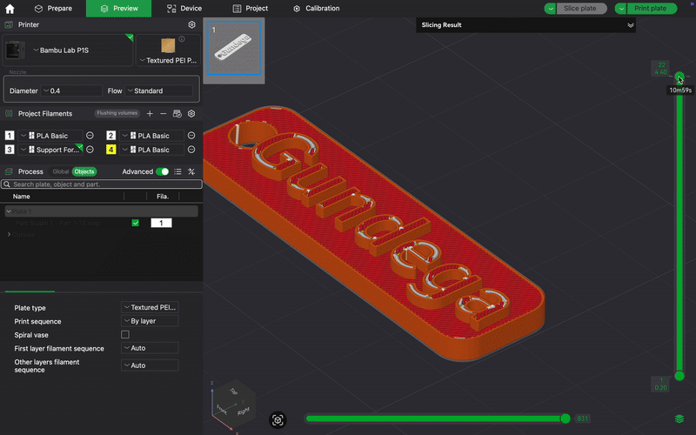
Task: Select the Textured PEI plate dropdown
Action: [168, 60]
